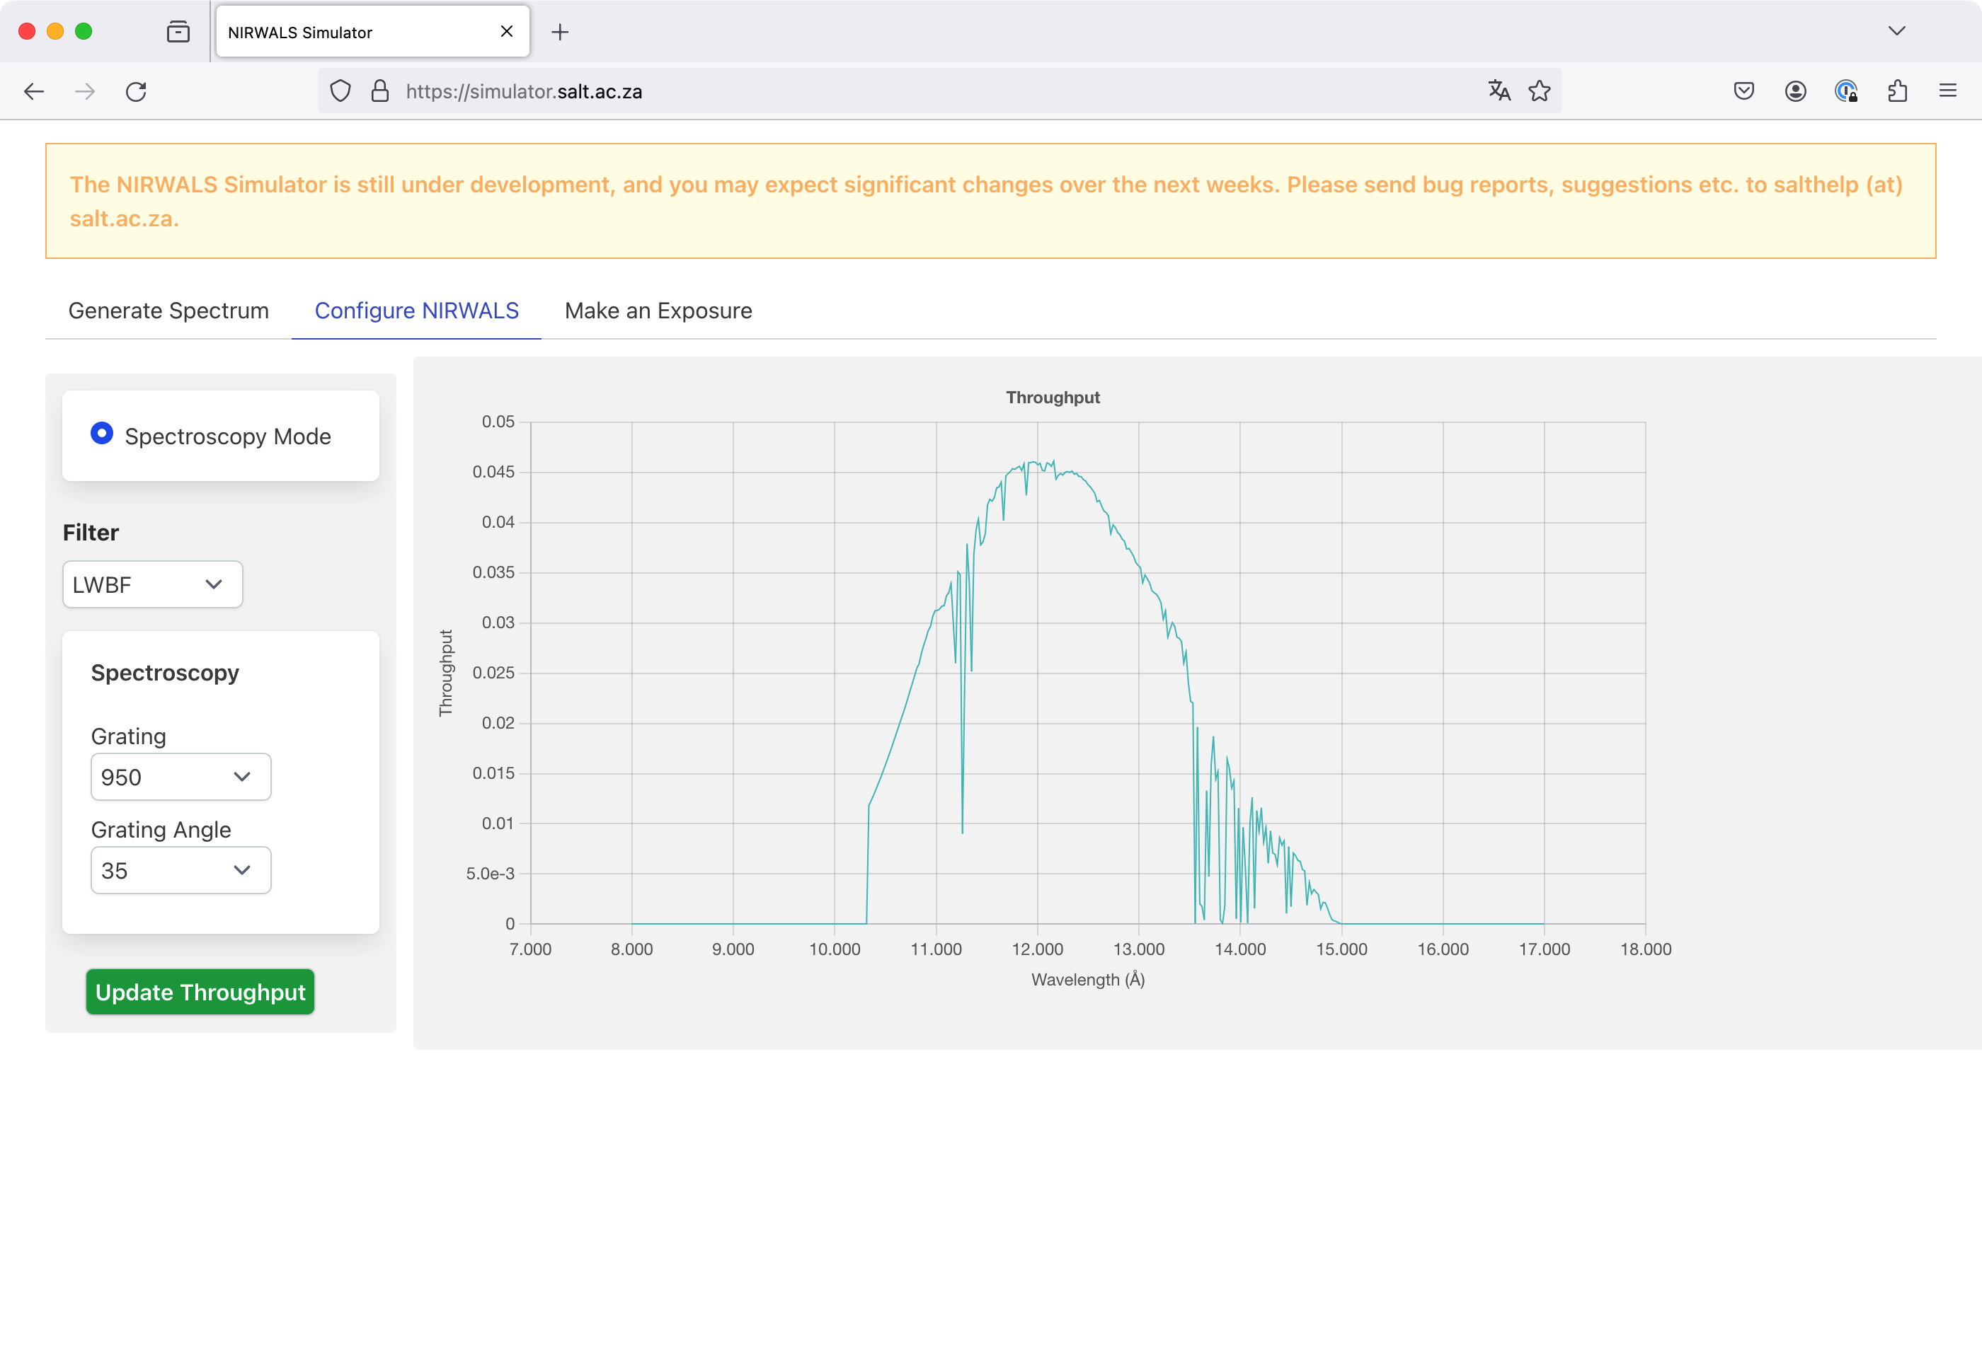List all tabs with the chevron
This screenshot has height=1371, width=1982.
[x=1897, y=31]
